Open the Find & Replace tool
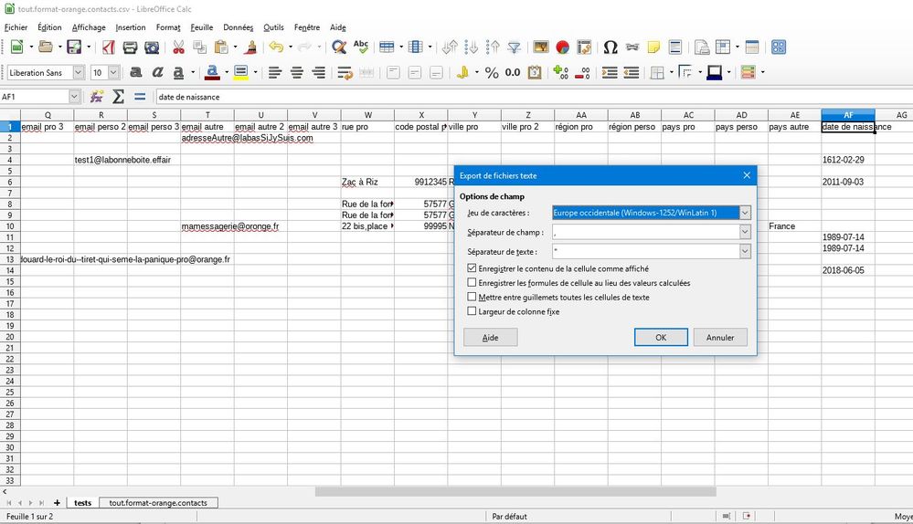Viewport: 913px width, 524px height. (x=339, y=47)
